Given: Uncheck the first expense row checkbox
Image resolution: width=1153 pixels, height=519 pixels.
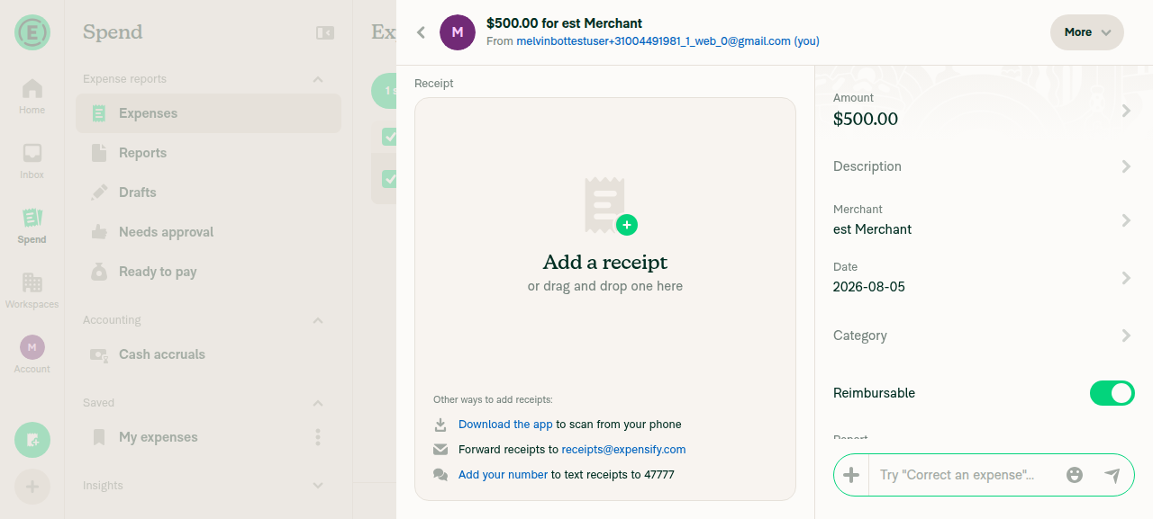Looking at the screenshot, I should (390, 137).
